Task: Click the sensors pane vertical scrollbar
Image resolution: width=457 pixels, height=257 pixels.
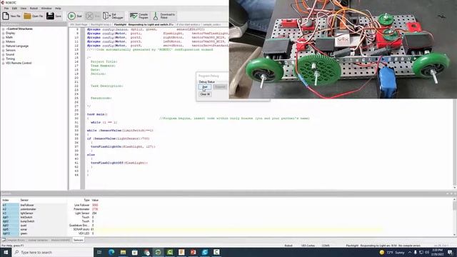Action: 455,216
